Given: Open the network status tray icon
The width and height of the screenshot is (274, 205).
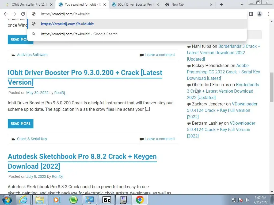Looking at the screenshot, I should pyautogui.click(x=234, y=200).
